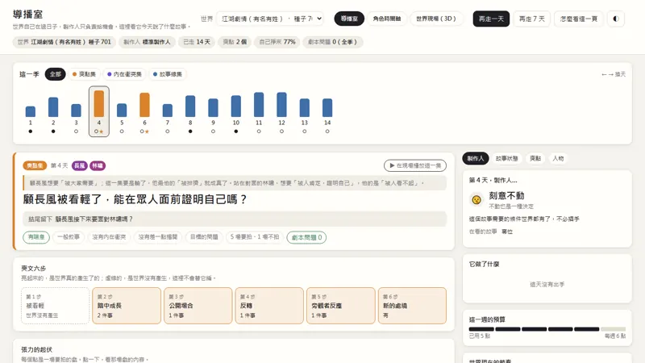Click the 怎麼看這一頁 help button
Screen dimensions: 645x363
click(579, 19)
